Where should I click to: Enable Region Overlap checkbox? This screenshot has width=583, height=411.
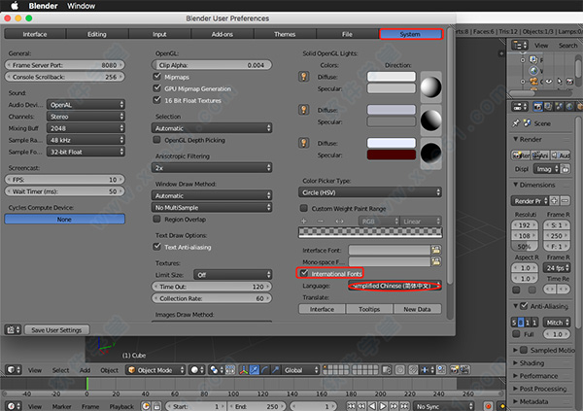point(156,219)
